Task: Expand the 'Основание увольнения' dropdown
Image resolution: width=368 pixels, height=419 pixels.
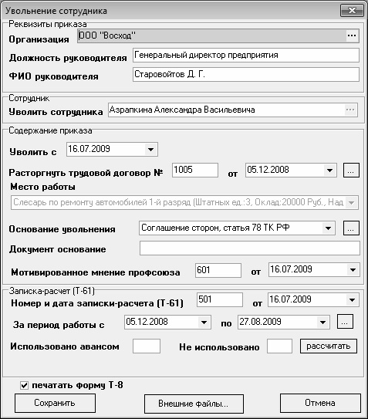Action: (328, 228)
